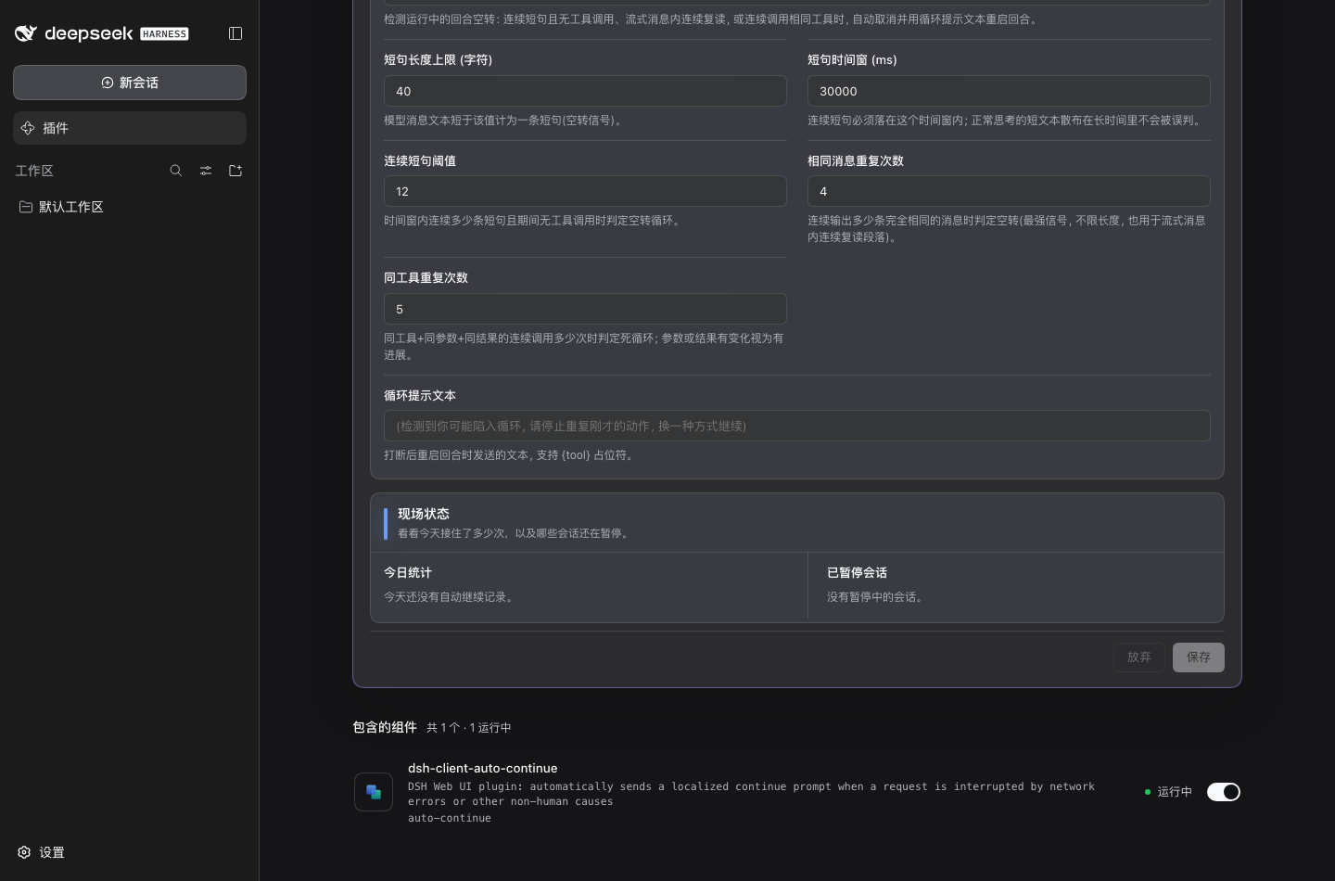This screenshot has width=1335, height=881.
Task: Click the 现场状态 section title
Action: tap(424, 514)
